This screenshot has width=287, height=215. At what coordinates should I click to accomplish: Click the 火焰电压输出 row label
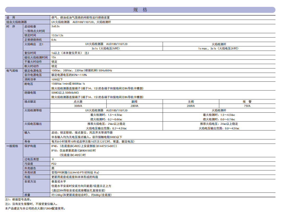(x=33, y=124)
